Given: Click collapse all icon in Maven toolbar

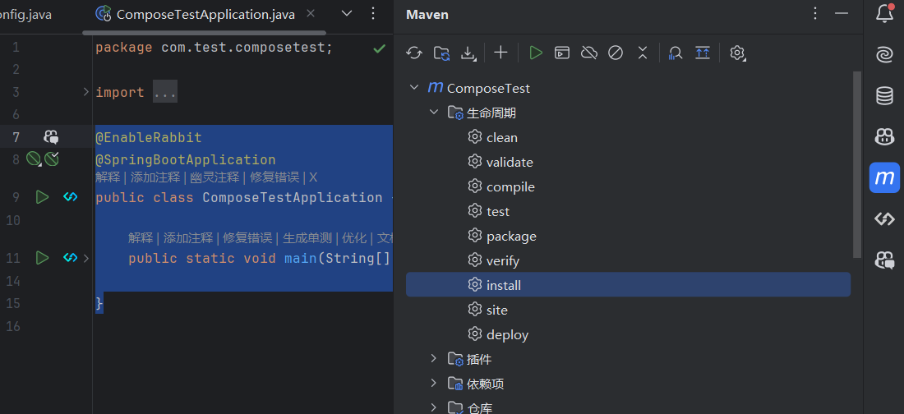Looking at the screenshot, I should [702, 53].
